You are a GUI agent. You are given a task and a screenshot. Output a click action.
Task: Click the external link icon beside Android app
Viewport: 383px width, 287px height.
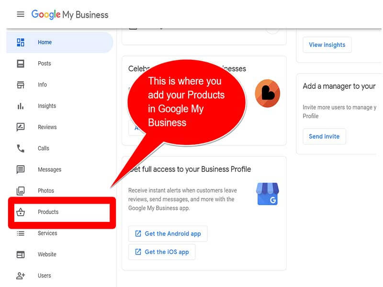(x=138, y=233)
